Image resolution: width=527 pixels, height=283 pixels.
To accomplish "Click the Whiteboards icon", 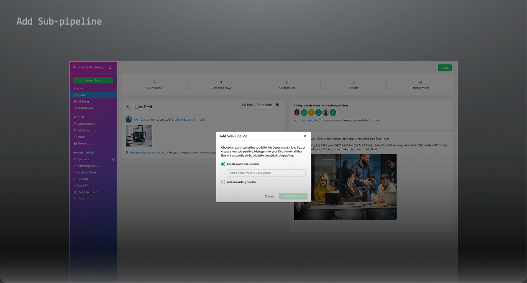I will (x=75, y=130).
